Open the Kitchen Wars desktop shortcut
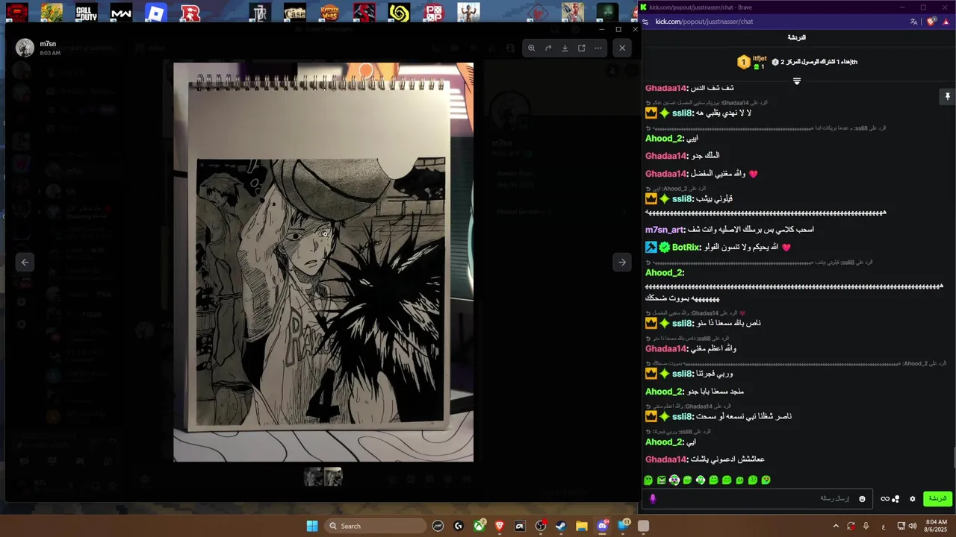The width and height of the screenshot is (956, 537). [x=329, y=13]
